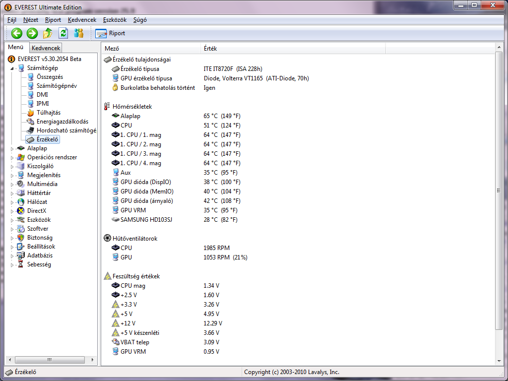508x381 pixels.
Task: Select Összegzés in the tree
Action: coord(50,77)
